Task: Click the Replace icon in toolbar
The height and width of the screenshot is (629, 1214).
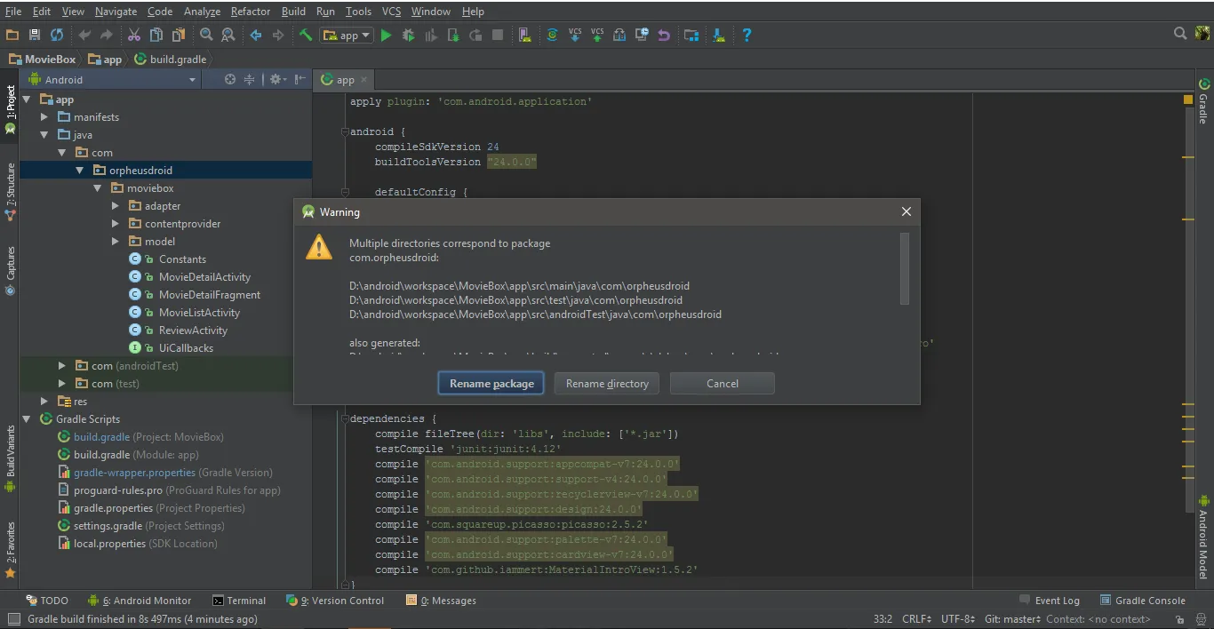Action: point(228,35)
